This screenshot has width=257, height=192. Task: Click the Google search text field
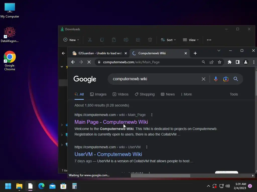click(154, 79)
